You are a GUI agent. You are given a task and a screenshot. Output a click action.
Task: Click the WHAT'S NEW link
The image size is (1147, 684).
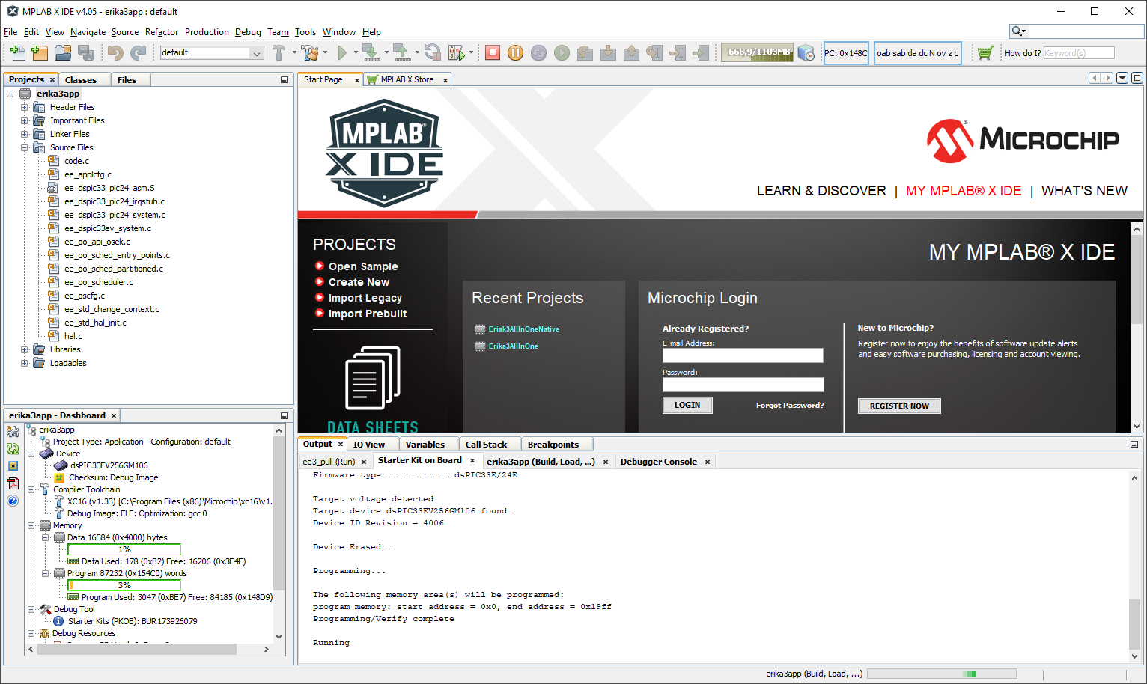(x=1084, y=191)
